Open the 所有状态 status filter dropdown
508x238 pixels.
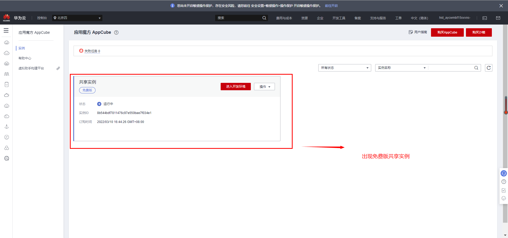[345, 68]
